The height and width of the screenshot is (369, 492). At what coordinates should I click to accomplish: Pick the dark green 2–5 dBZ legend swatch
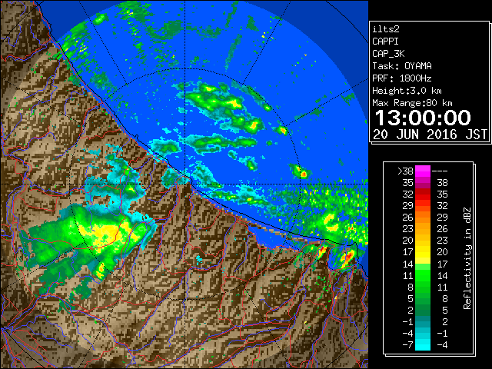point(423,310)
